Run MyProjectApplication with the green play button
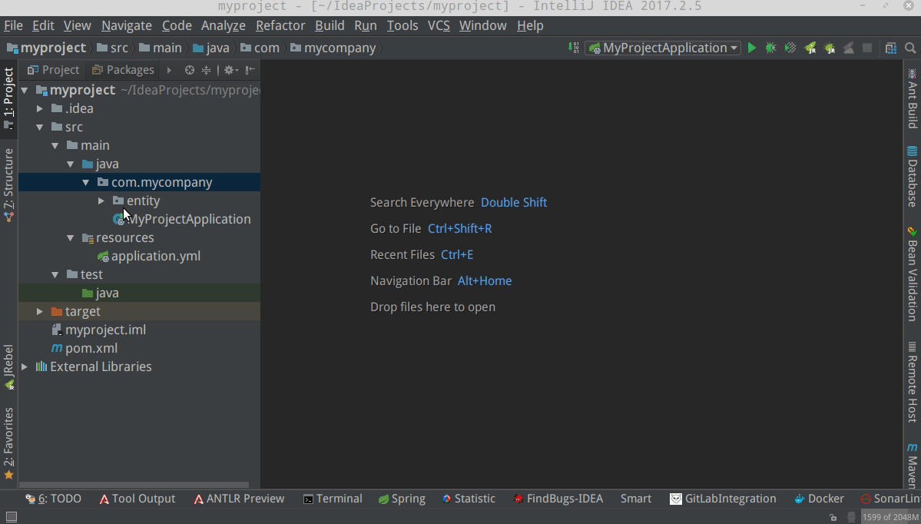The width and height of the screenshot is (921, 524). pyautogui.click(x=752, y=48)
